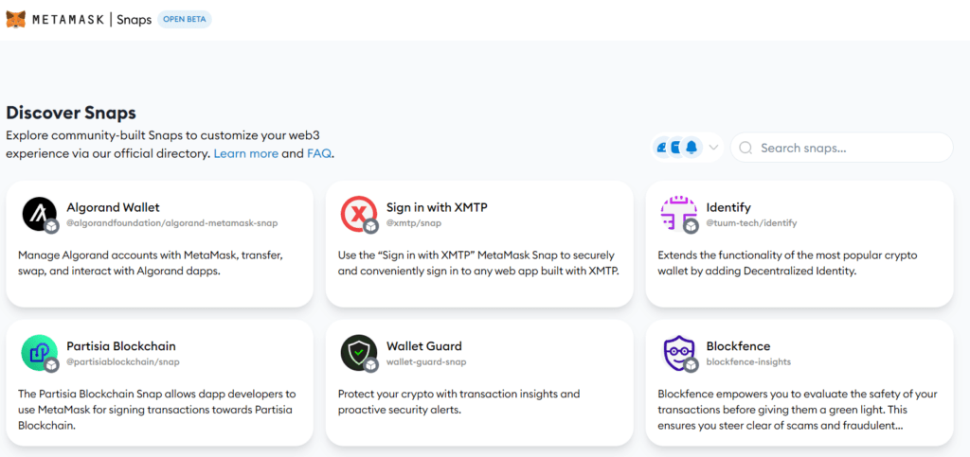Click the Identify snap logo icon
This screenshot has width=970, height=457.
tap(678, 214)
